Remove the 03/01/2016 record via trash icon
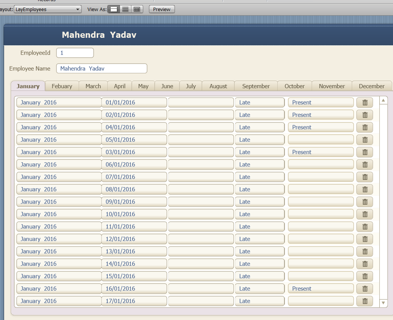The height and width of the screenshot is (320, 393). point(365,152)
